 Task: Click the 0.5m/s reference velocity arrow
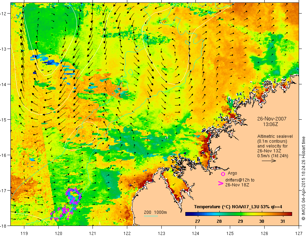click(269, 161)
